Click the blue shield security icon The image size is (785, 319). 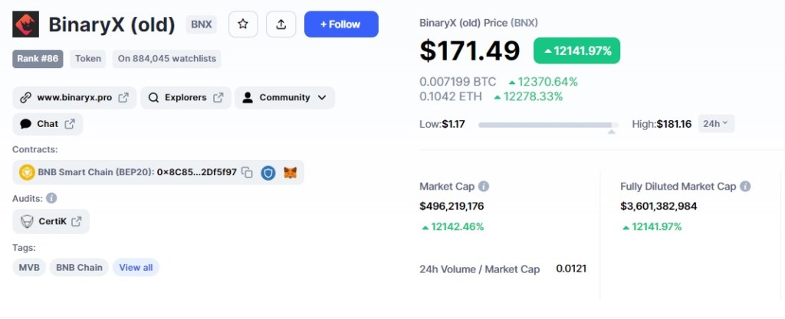pos(268,173)
